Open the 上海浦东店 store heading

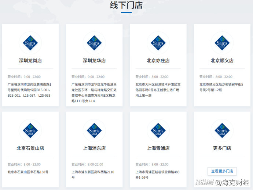(94, 148)
